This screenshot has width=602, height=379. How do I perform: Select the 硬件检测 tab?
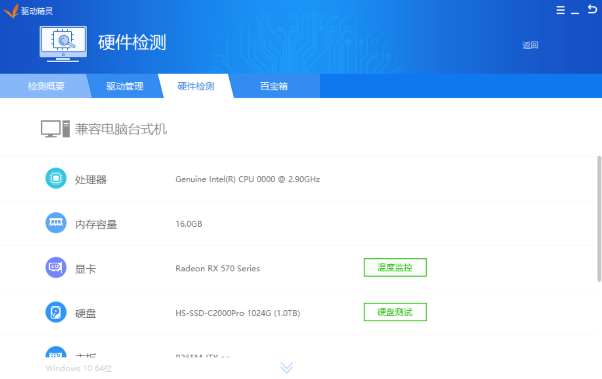[196, 86]
